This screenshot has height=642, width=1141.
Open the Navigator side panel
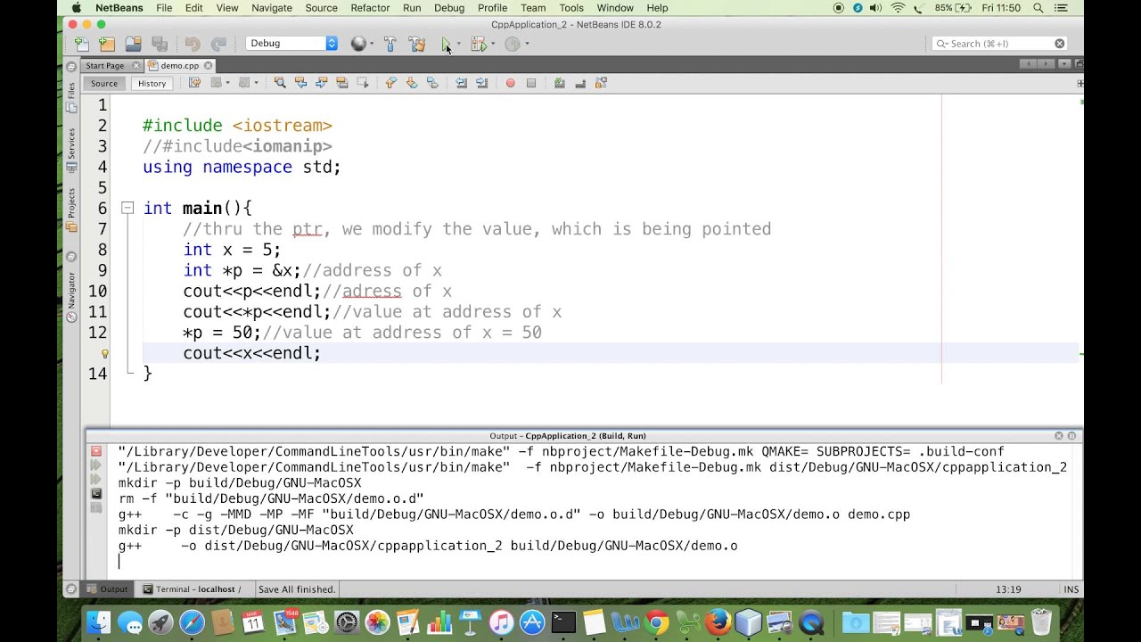pyautogui.click(x=71, y=297)
